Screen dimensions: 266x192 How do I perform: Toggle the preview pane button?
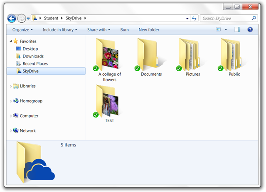pos(237,30)
